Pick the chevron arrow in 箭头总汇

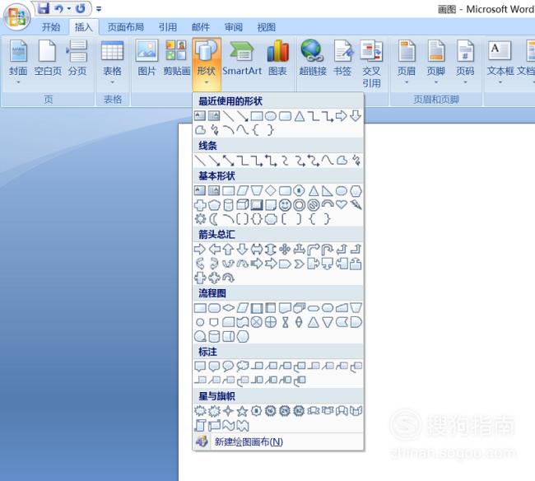tap(300, 264)
